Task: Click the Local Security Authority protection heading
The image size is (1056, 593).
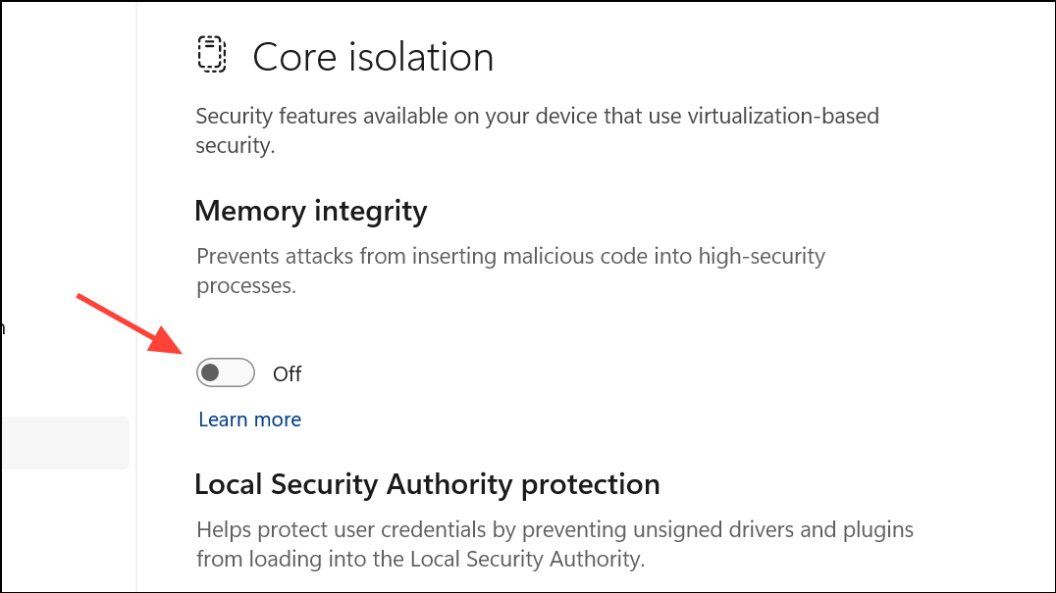Action: click(x=427, y=484)
